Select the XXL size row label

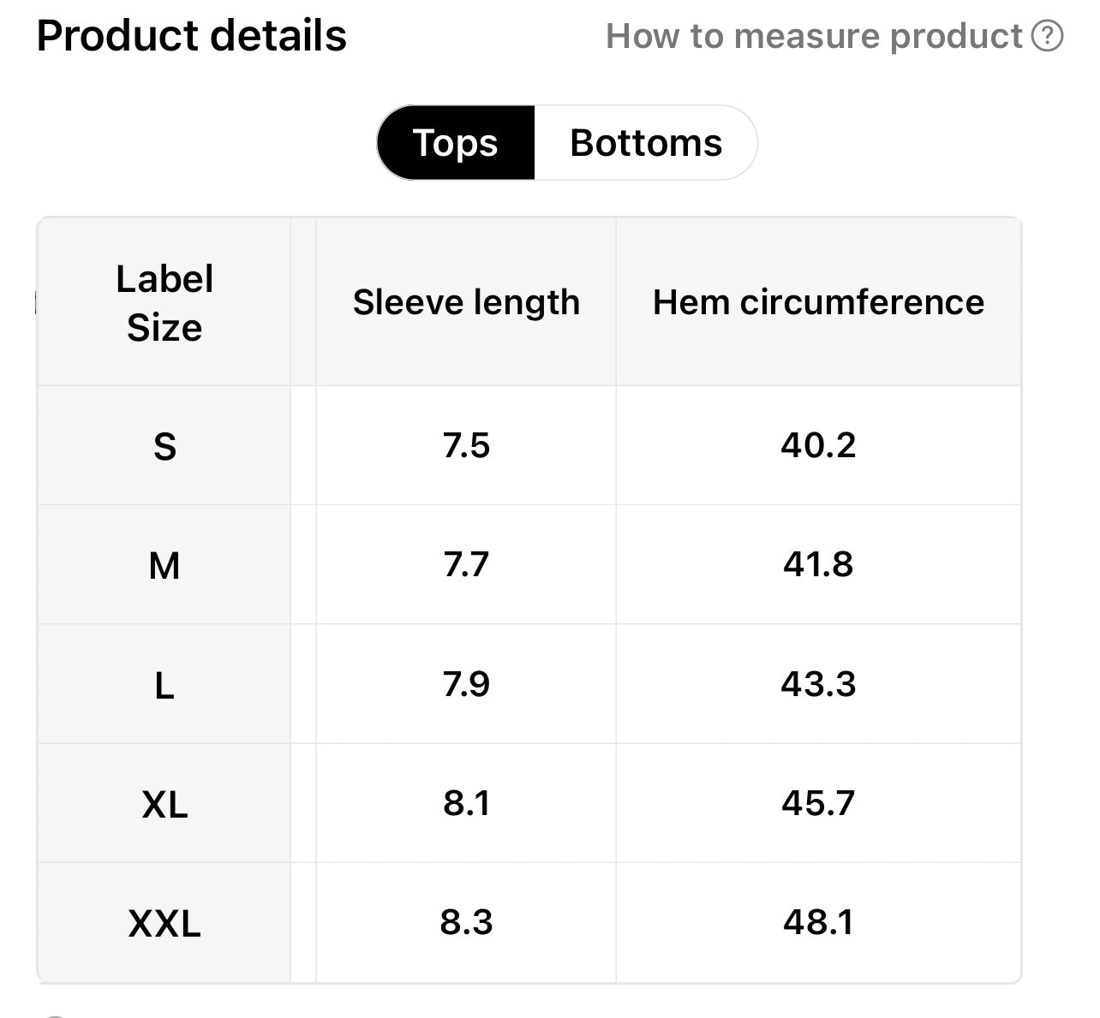click(x=164, y=923)
